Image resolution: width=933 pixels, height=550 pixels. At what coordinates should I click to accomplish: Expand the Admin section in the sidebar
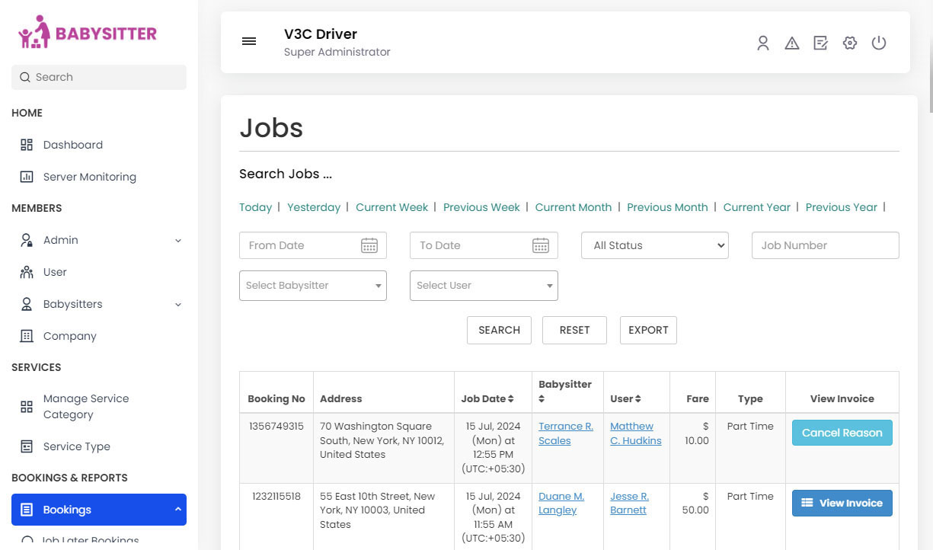tap(177, 240)
